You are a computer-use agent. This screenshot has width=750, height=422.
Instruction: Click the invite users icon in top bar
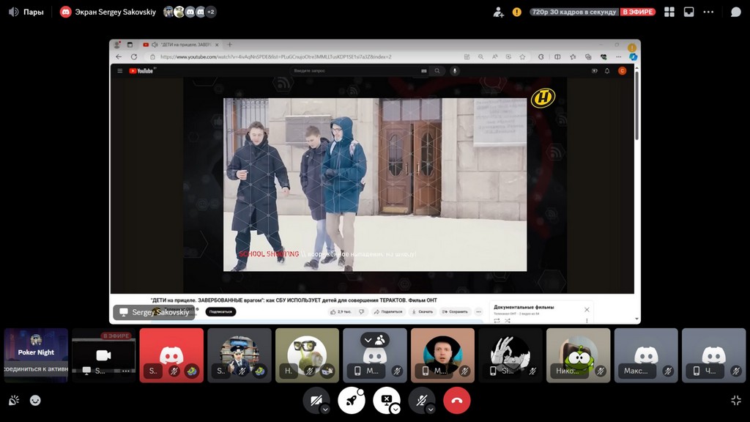499,12
